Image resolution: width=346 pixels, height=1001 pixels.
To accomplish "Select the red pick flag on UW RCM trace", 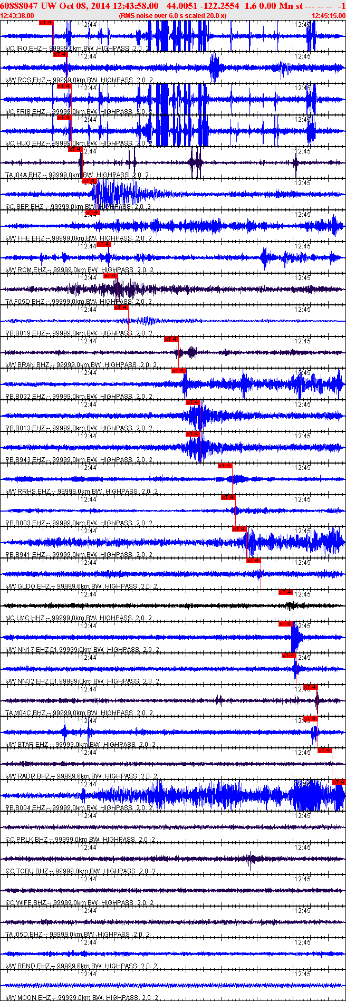I will click(x=103, y=244).
